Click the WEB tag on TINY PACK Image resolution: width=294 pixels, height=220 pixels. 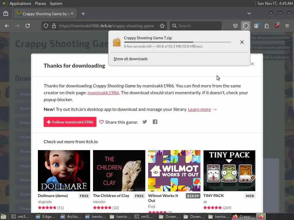click(250, 196)
